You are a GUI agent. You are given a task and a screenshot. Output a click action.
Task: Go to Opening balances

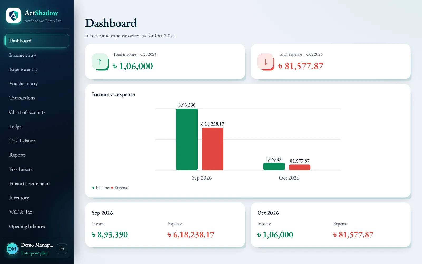[37, 227]
